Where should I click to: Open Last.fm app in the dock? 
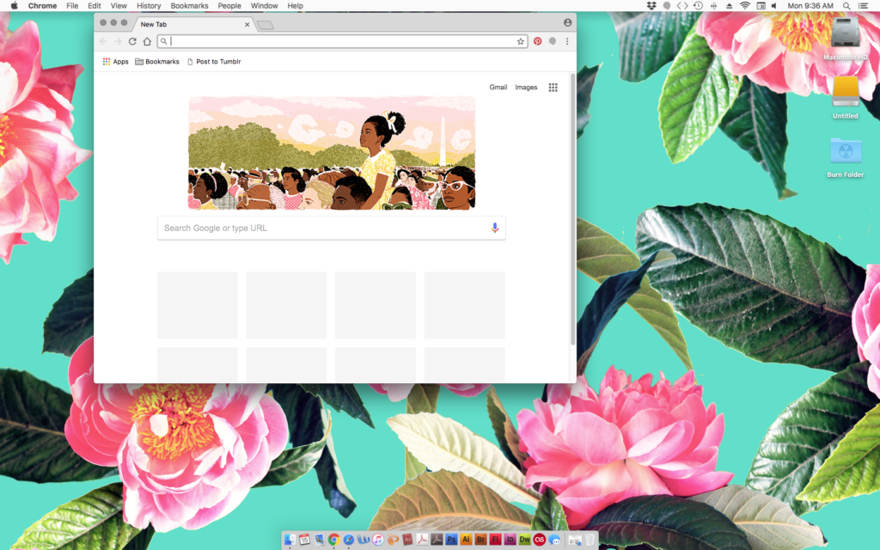(x=540, y=540)
